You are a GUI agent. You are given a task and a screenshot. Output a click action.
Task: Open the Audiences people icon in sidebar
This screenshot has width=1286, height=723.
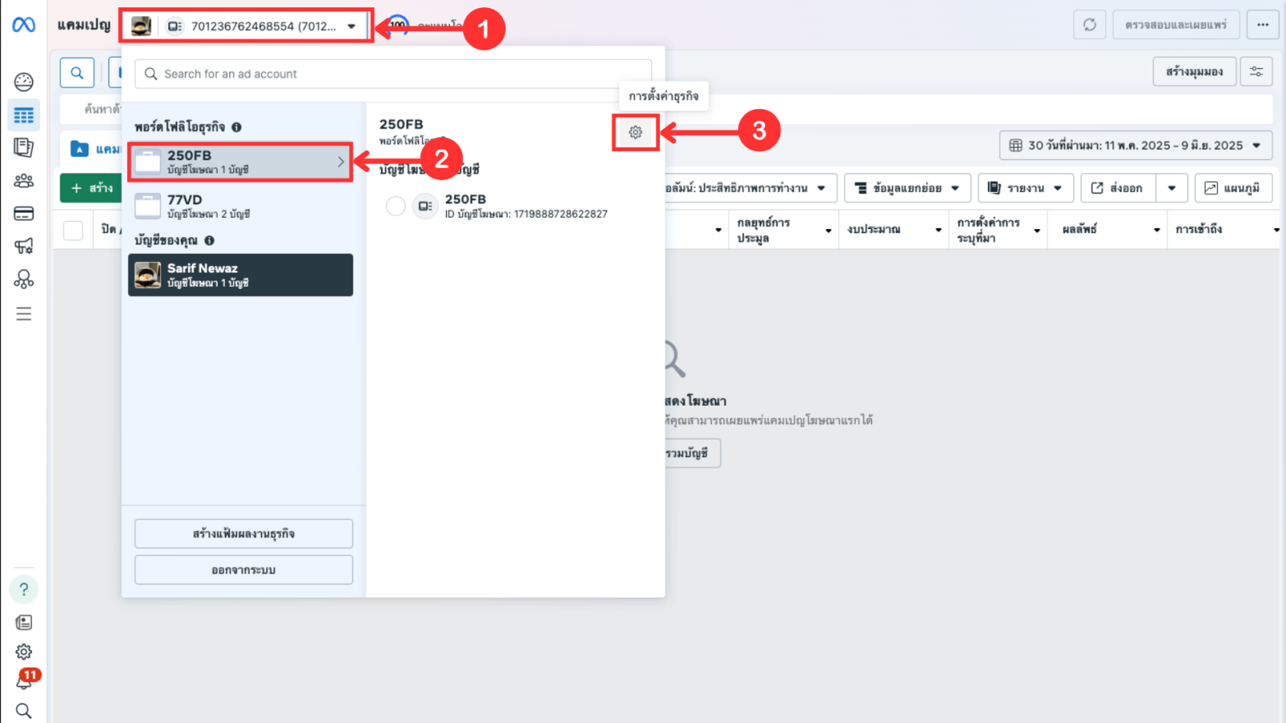(x=23, y=181)
